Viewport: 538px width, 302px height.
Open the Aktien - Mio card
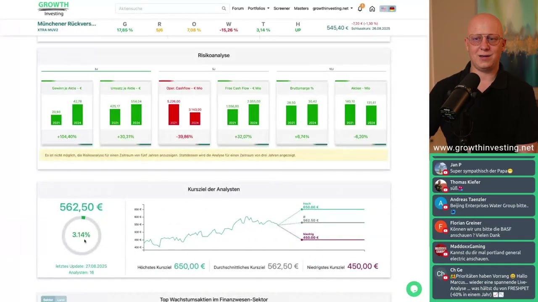(x=361, y=113)
